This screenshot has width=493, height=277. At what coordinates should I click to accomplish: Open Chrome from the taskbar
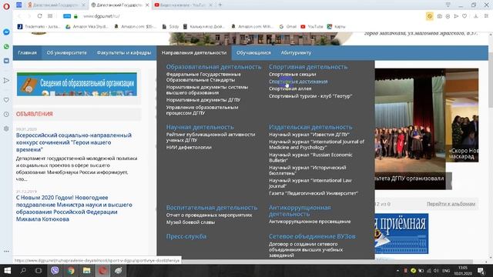pyautogui.click(x=71, y=270)
